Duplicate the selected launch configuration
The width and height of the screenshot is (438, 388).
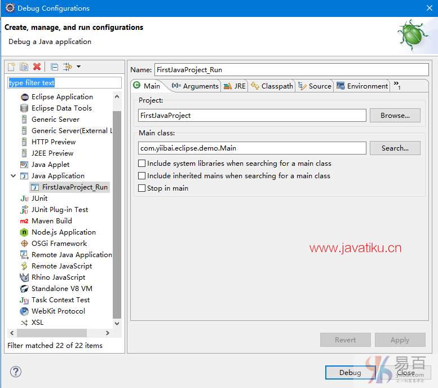[x=24, y=67]
